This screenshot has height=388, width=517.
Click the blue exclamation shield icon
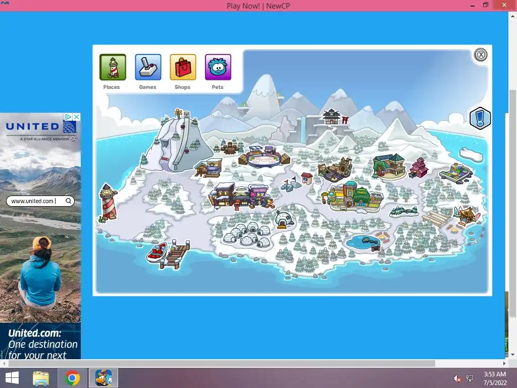[480, 118]
